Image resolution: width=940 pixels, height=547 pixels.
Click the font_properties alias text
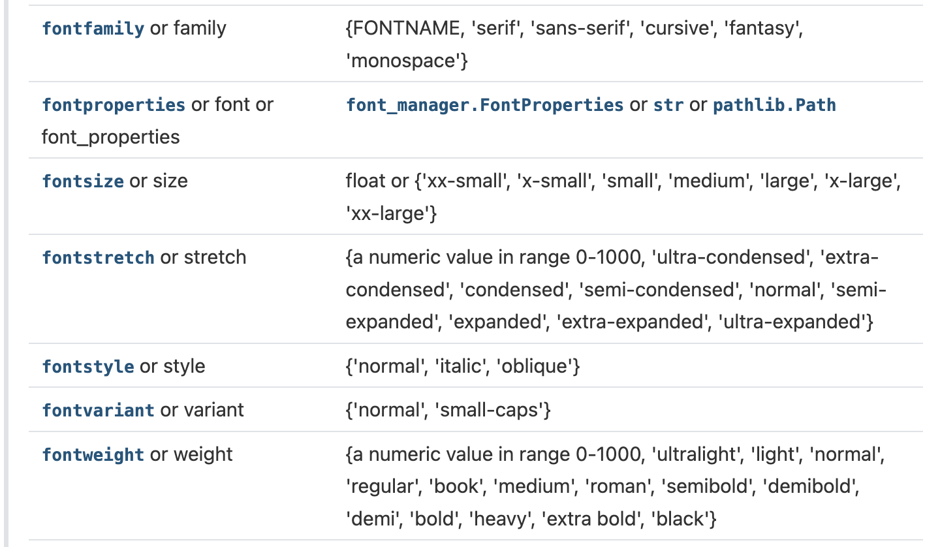111,137
